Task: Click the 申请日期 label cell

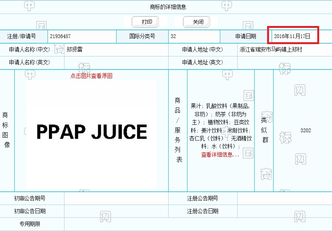Action: (246, 37)
